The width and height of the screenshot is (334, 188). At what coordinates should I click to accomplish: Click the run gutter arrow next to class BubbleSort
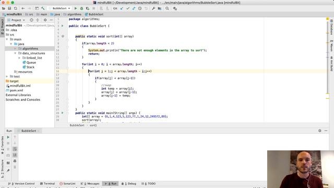click(x=63, y=26)
